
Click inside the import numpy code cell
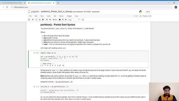point(94,57)
